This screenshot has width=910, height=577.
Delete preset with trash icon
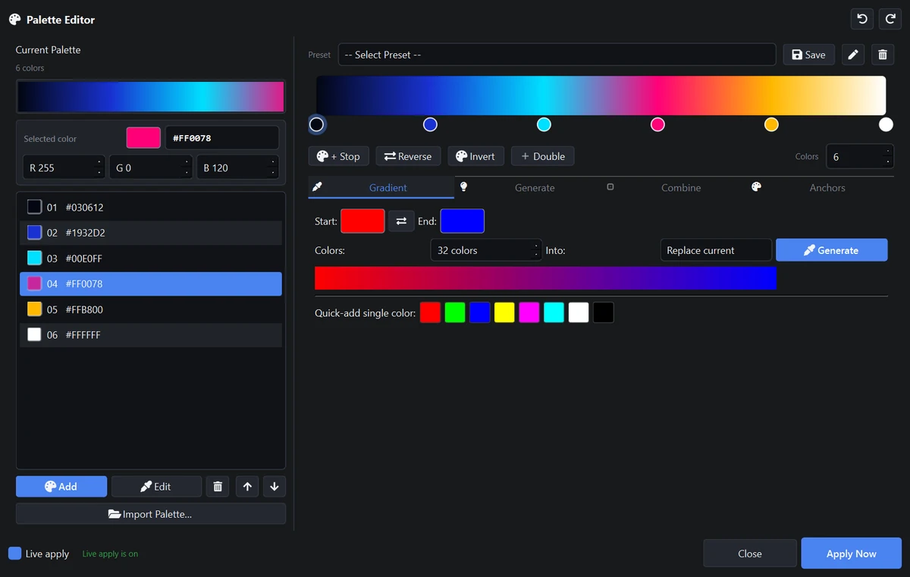coord(883,55)
